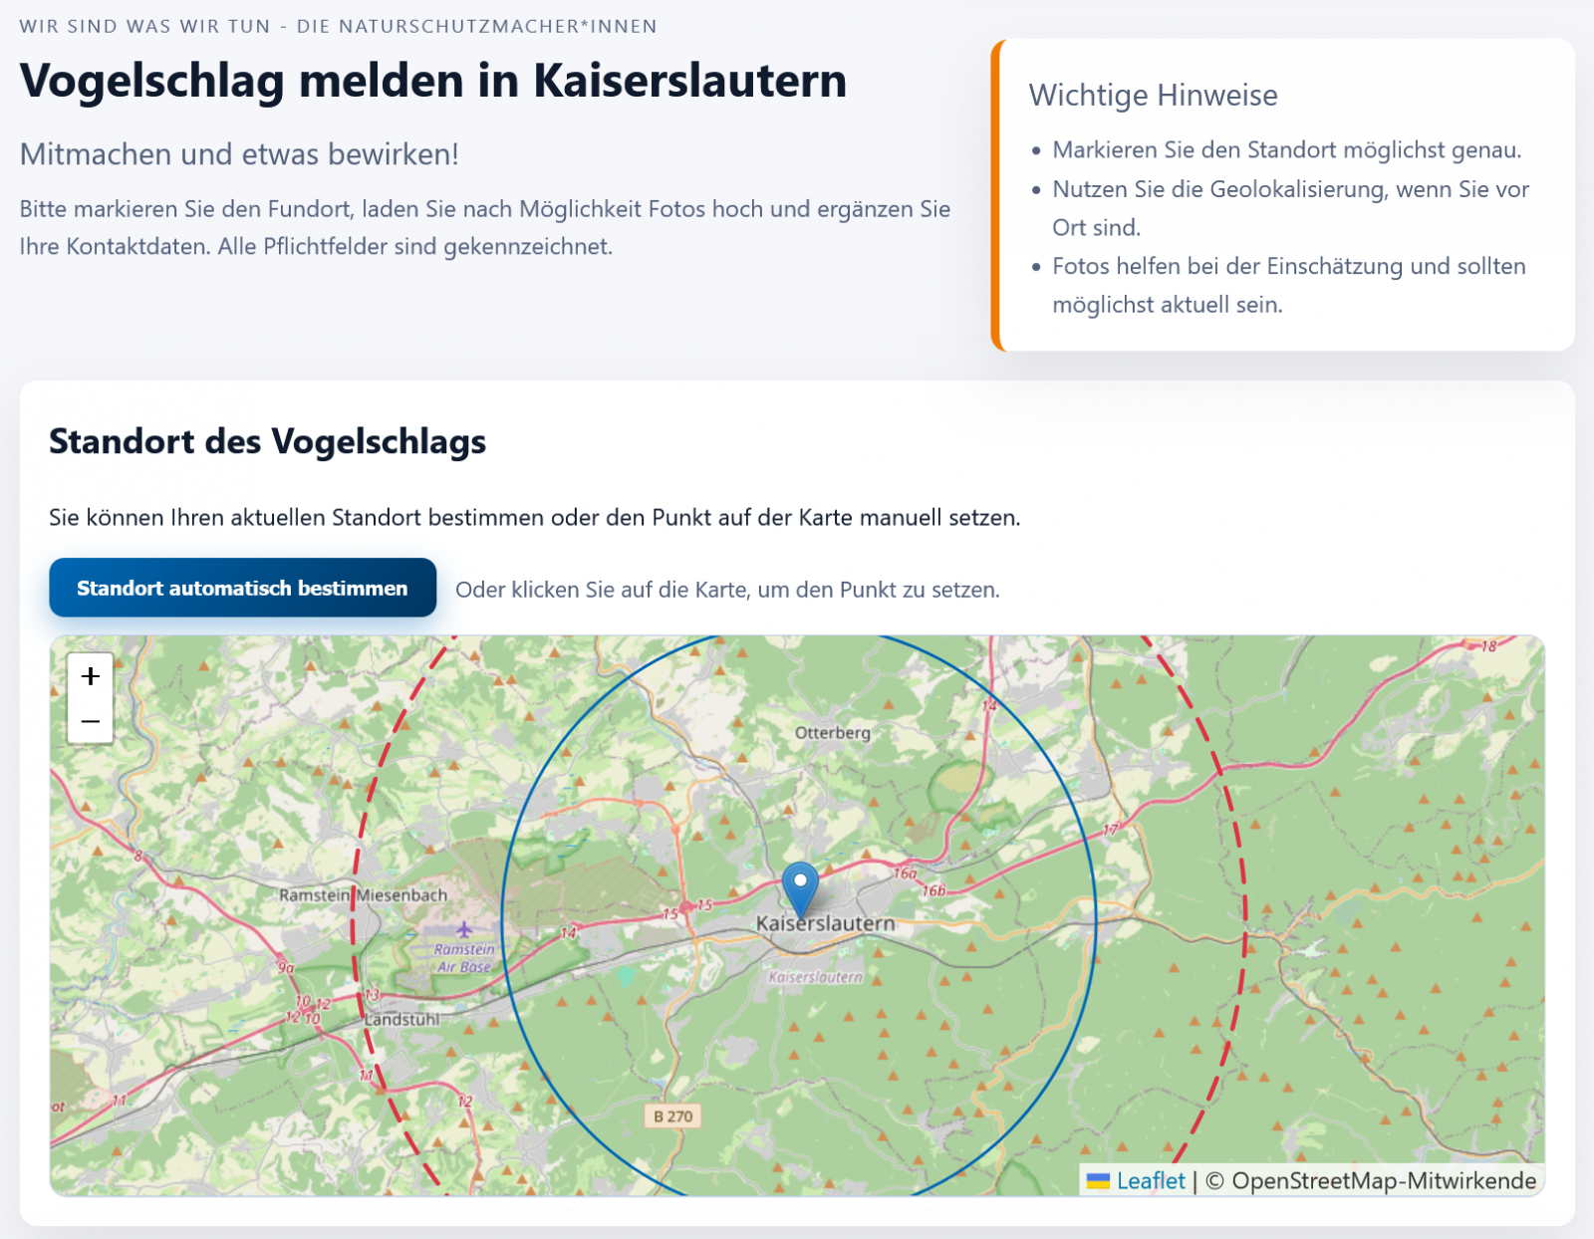Click the small italic 'Kaiserslautern' district label
Screen dimensions: 1594x1239
pos(815,977)
